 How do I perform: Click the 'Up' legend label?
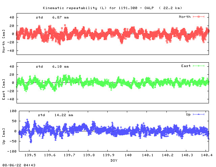click(x=188, y=114)
